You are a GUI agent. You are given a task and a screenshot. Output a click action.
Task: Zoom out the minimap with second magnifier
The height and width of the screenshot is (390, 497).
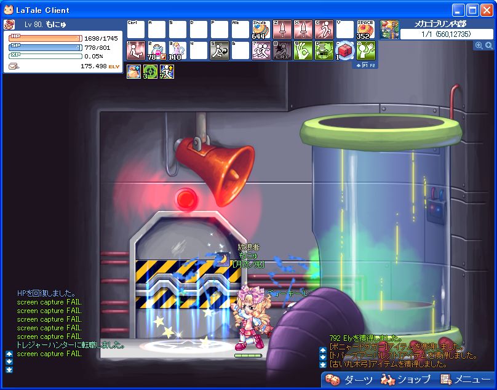point(489,46)
